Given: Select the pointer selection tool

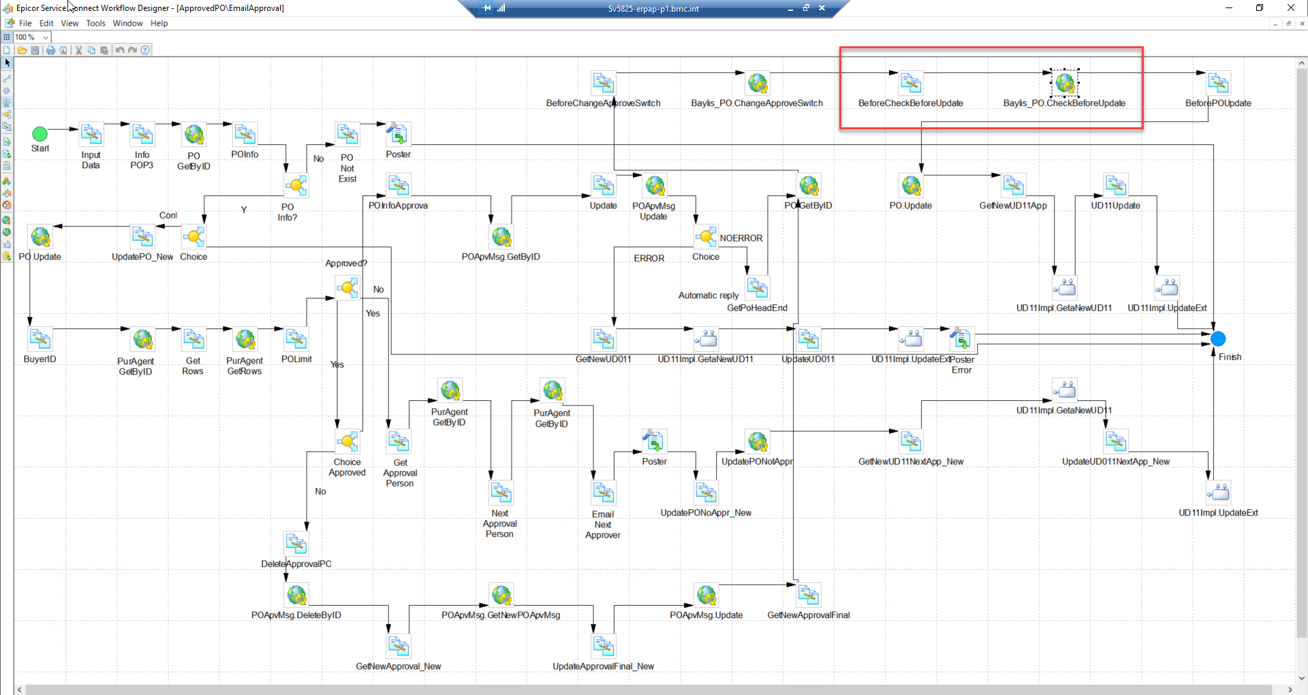Looking at the screenshot, I should coord(7,63).
